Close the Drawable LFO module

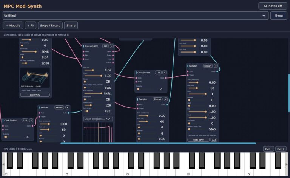[x=111, y=46]
